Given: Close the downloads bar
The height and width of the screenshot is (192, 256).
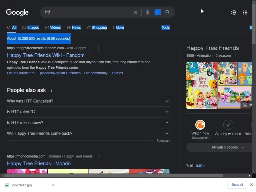Looking at the screenshot, I should click(x=251, y=185).
